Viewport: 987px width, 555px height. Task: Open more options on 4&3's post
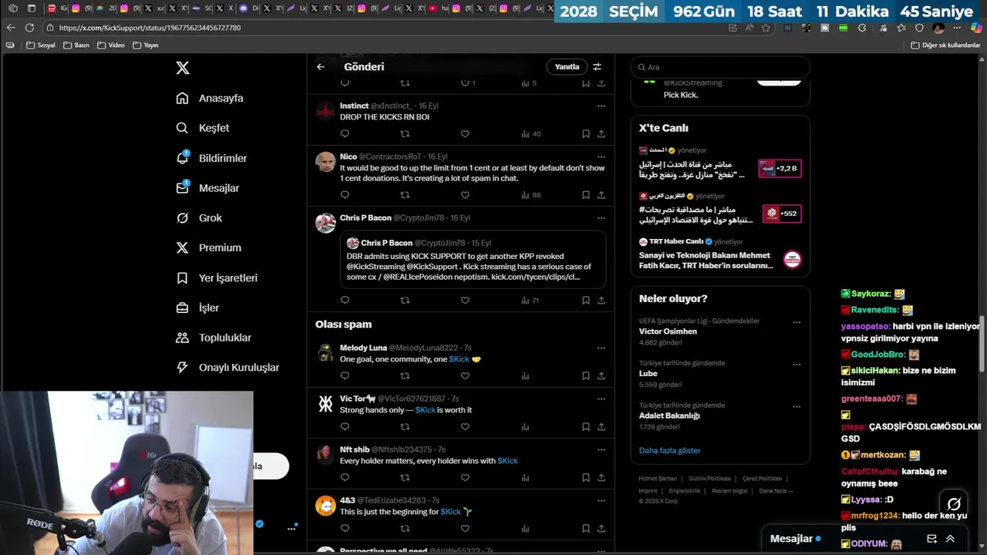[x=601, y=500]
